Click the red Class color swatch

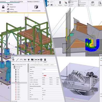[x=45, y=76]
